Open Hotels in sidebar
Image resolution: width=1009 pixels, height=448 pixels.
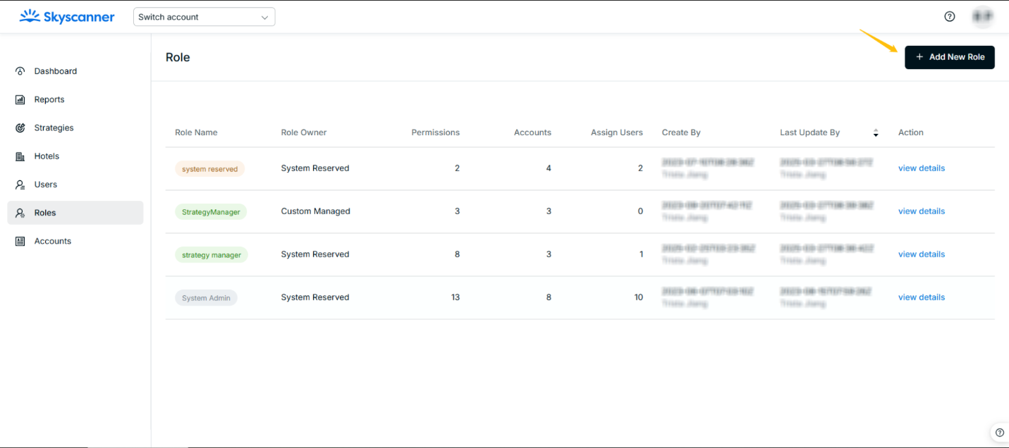(75, 156)
